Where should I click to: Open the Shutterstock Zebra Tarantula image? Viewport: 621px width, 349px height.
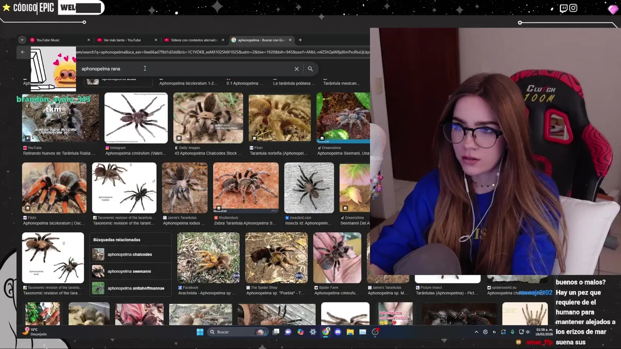[x=246, y=188]
